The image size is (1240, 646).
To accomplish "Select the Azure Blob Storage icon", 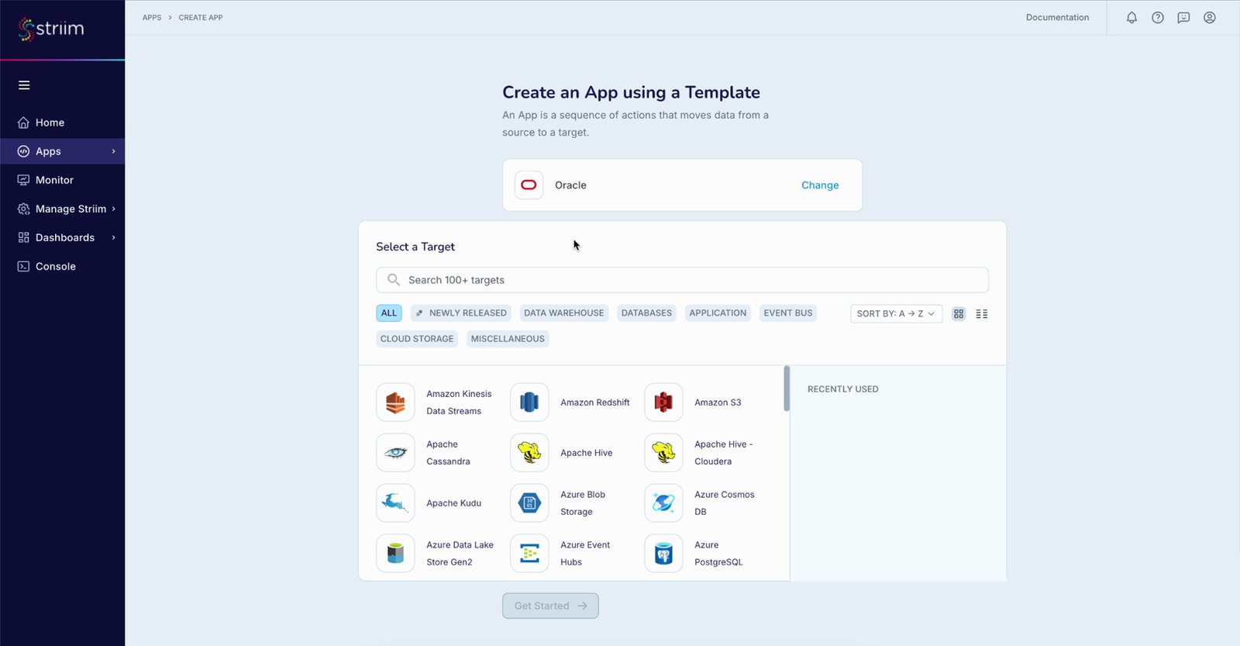I will (x=529, y=503).
